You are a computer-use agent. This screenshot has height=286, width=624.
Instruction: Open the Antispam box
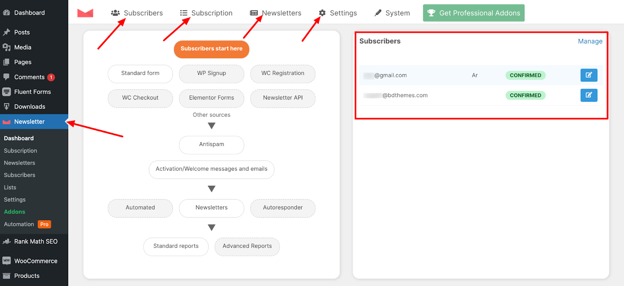(212, 144)
